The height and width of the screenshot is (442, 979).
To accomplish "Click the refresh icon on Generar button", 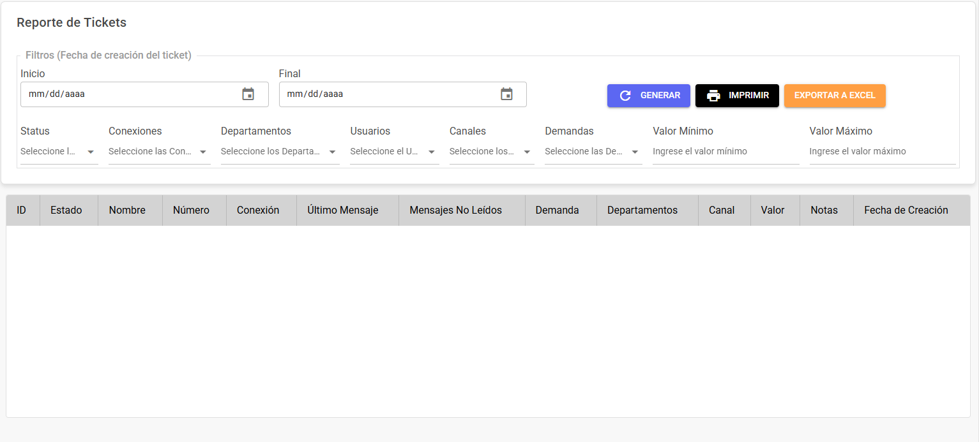I will point(625,96).
